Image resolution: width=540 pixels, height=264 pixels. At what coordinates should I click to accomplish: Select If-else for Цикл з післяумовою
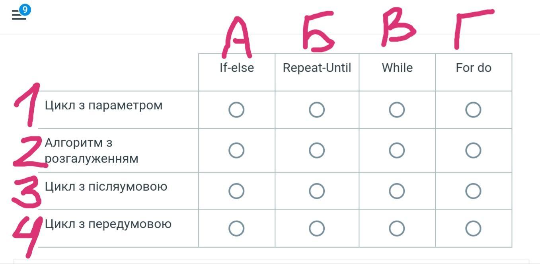click(x=236, y=191)
